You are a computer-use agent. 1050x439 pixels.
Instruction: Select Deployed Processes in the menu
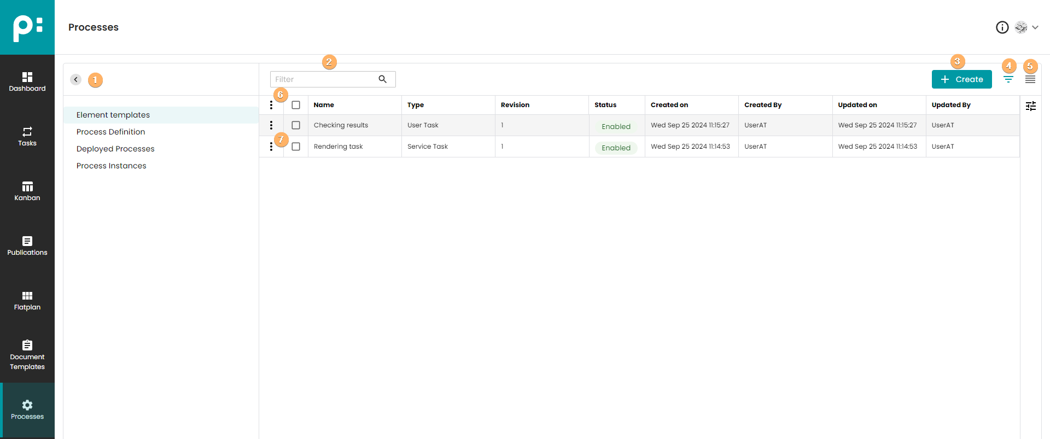pyautogui.click(x=115, y=149)
